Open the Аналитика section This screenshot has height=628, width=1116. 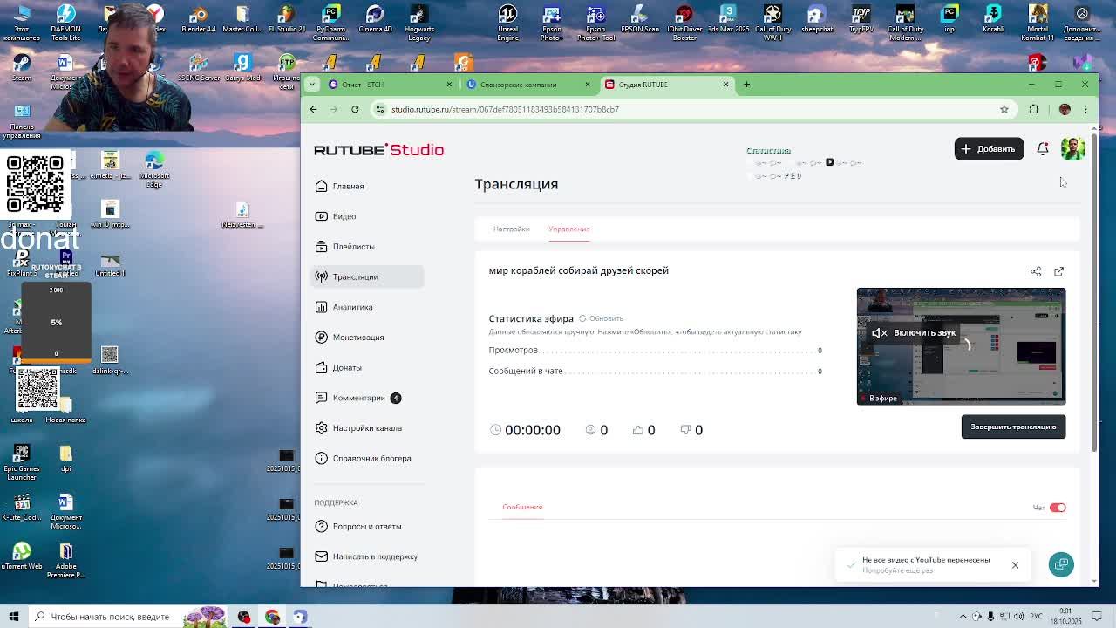[344, 307]
